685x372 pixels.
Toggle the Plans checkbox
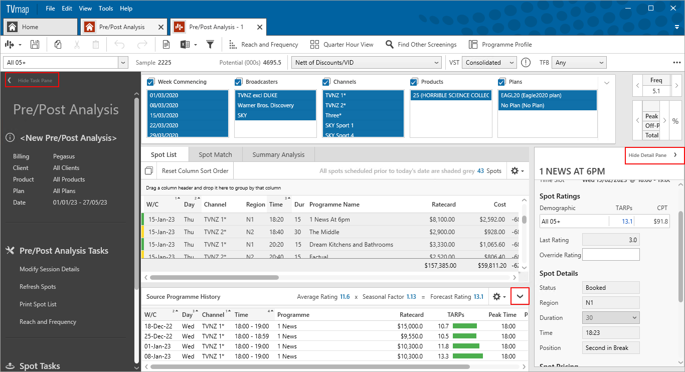501,82
